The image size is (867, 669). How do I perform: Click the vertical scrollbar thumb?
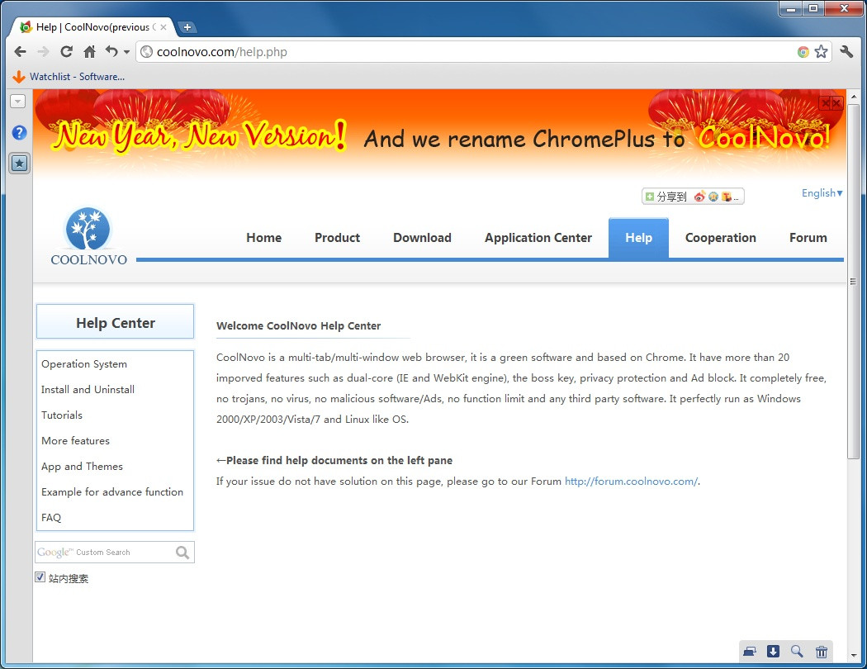(854, 282)
